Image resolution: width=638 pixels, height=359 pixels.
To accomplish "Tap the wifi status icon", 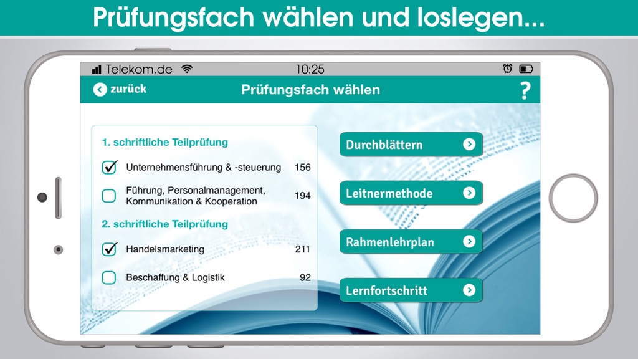I will click(187, 69).
